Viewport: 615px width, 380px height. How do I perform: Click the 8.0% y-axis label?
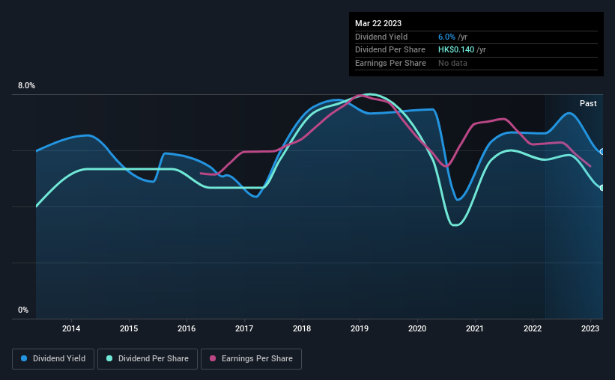[26, 86]
